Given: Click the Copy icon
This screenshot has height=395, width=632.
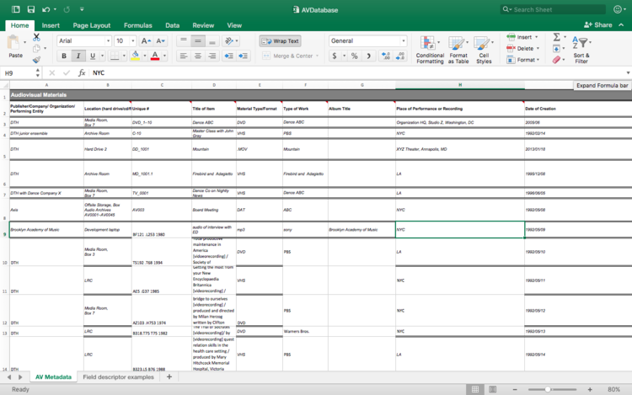Looking at the screenshot, I should pos(37,48).
